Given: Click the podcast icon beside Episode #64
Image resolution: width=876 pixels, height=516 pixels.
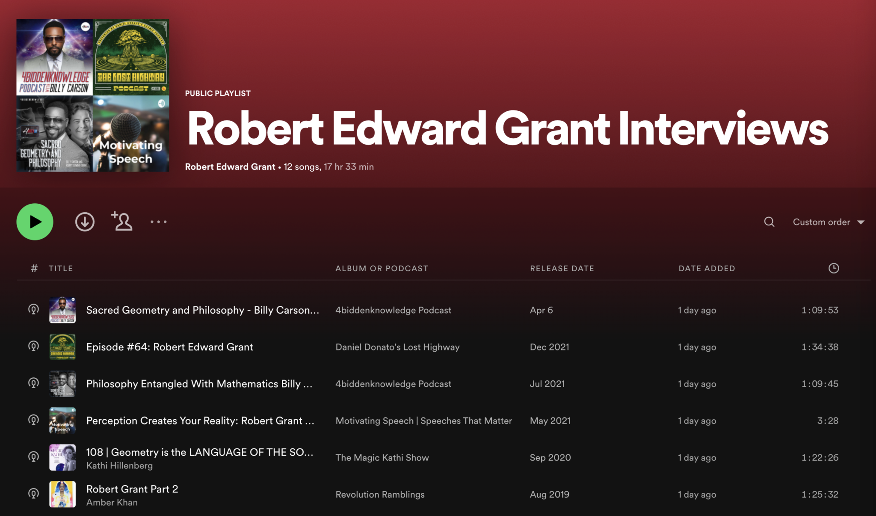Looking at the screenshot, I should click(33, 347).
